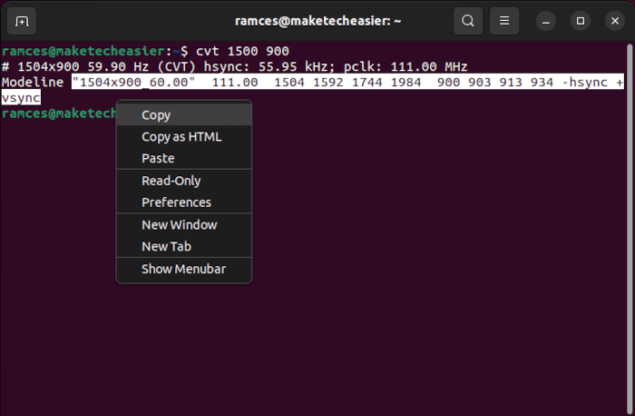
Task: Click the window title 'ramces@maketecheasier: ~'
Action: tap(317, 21)
